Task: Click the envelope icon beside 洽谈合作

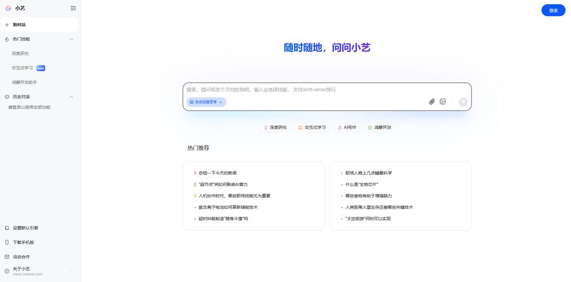Action: point(7,256)
